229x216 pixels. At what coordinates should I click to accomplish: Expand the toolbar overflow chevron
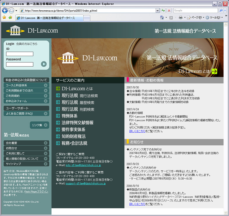[226, 16]
